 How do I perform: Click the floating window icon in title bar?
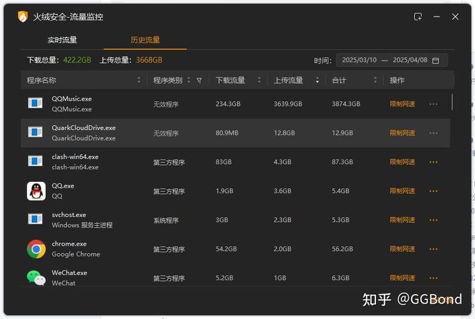[x=418, y=17]
